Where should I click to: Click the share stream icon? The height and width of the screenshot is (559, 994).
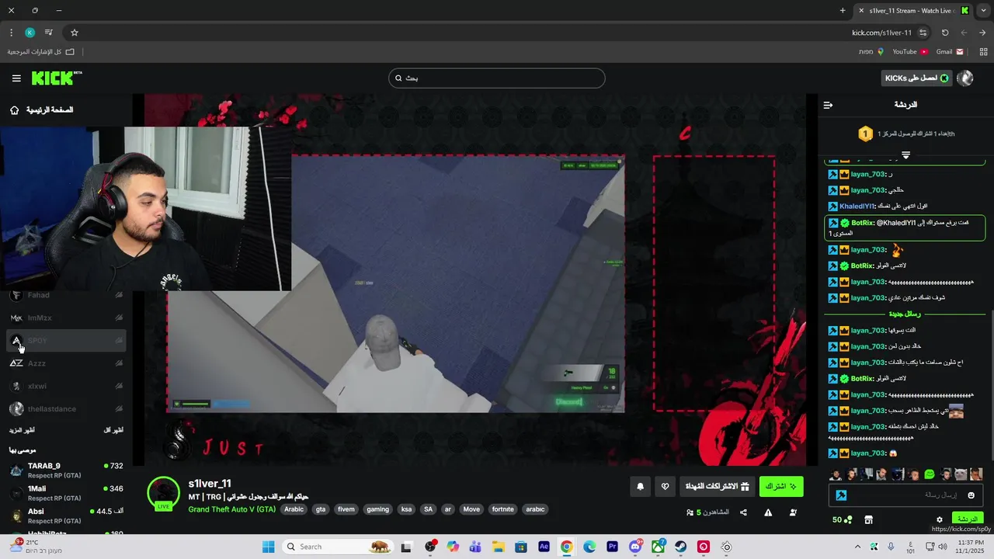click(743, 512)
